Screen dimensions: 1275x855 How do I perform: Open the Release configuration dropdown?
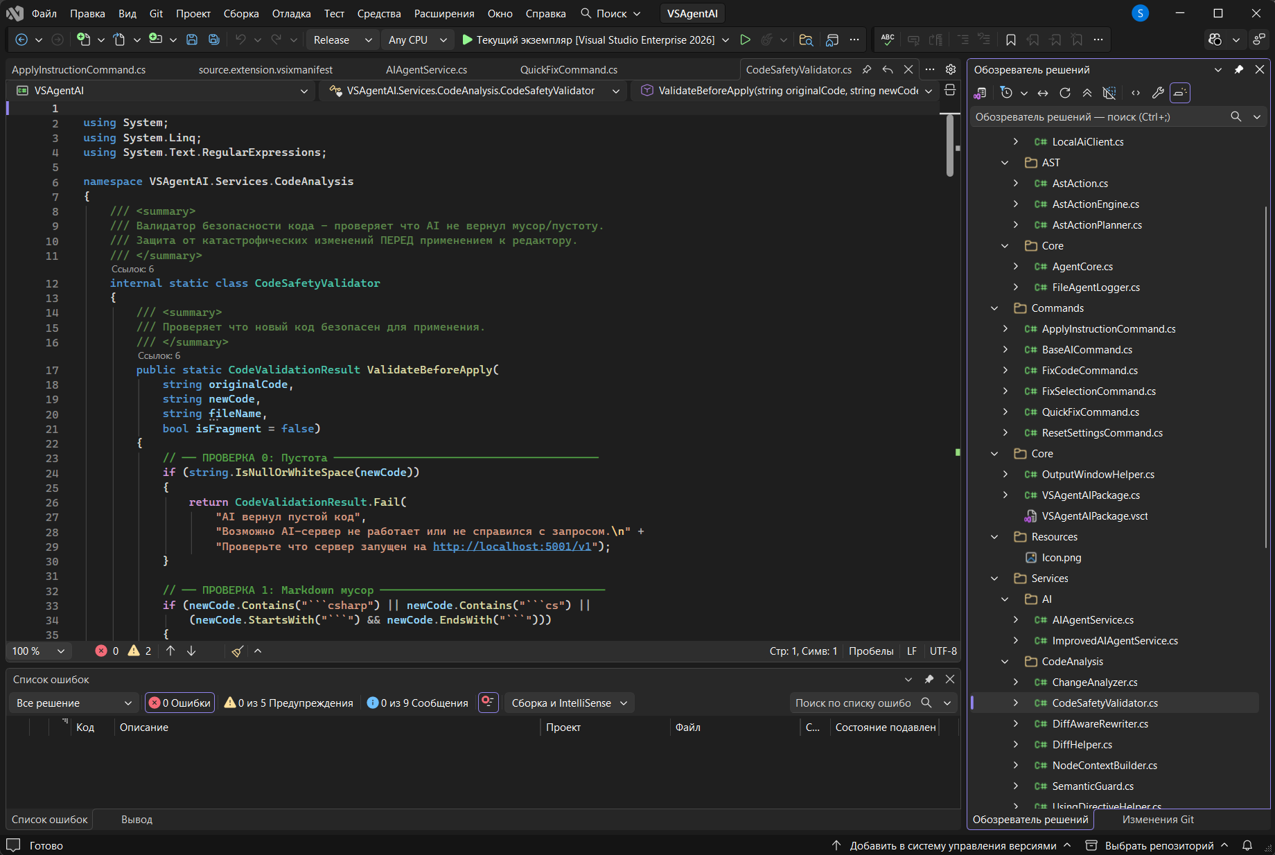(x=342, y=40)
